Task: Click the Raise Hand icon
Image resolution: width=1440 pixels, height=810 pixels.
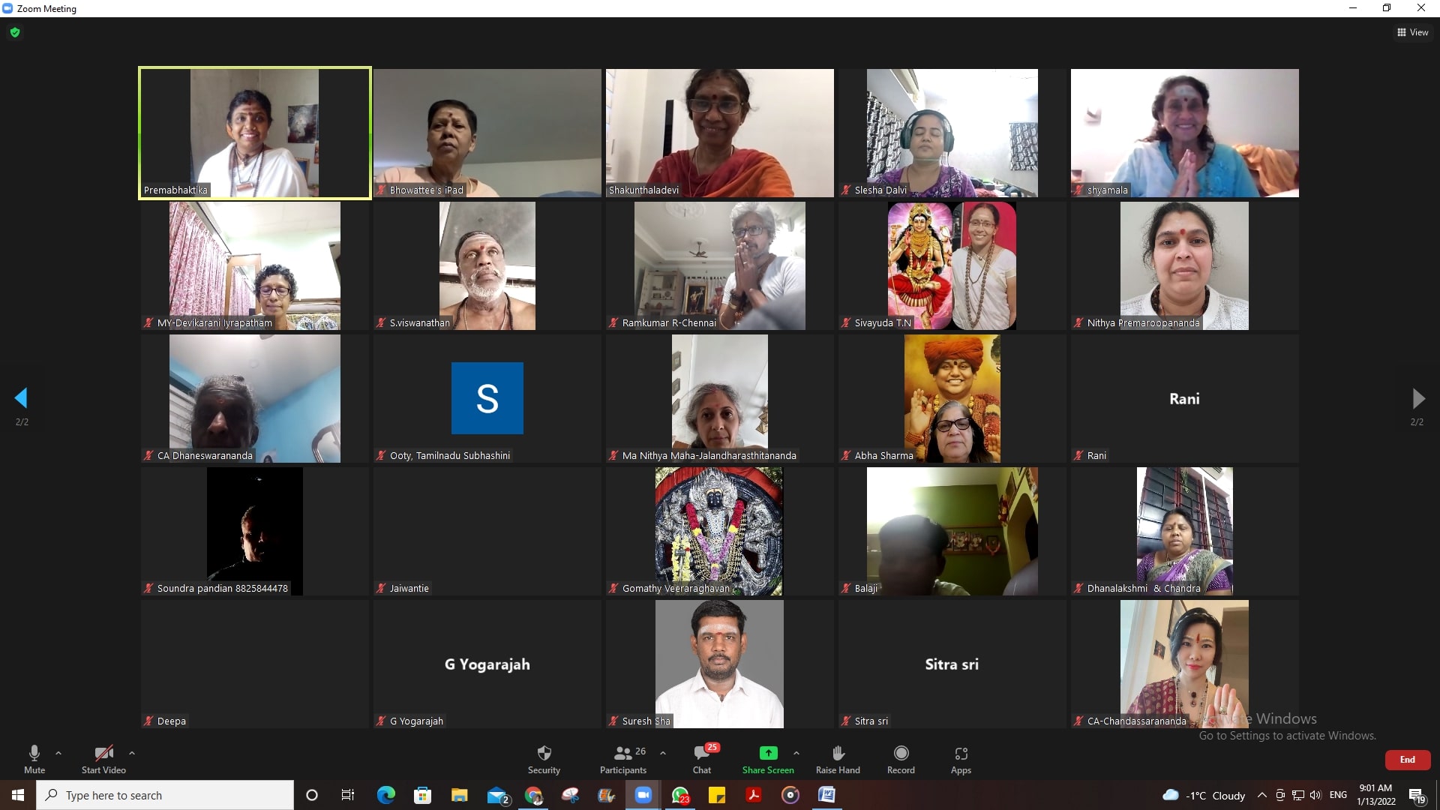Action: point(838,754)
